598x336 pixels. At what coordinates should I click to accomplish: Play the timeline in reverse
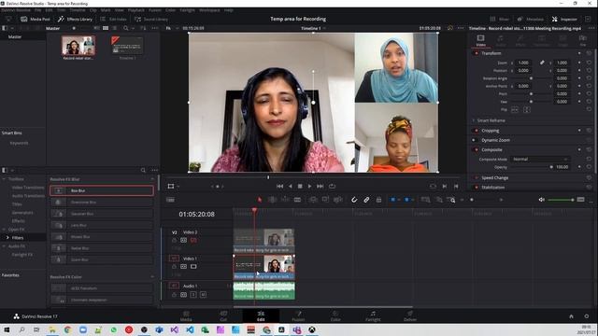[290, 187]
